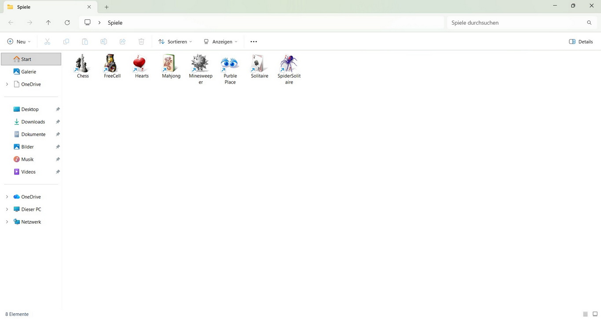The image size is (601, 319).
Task: Expand the Dieser PC tree node
Action: point(7,210)
